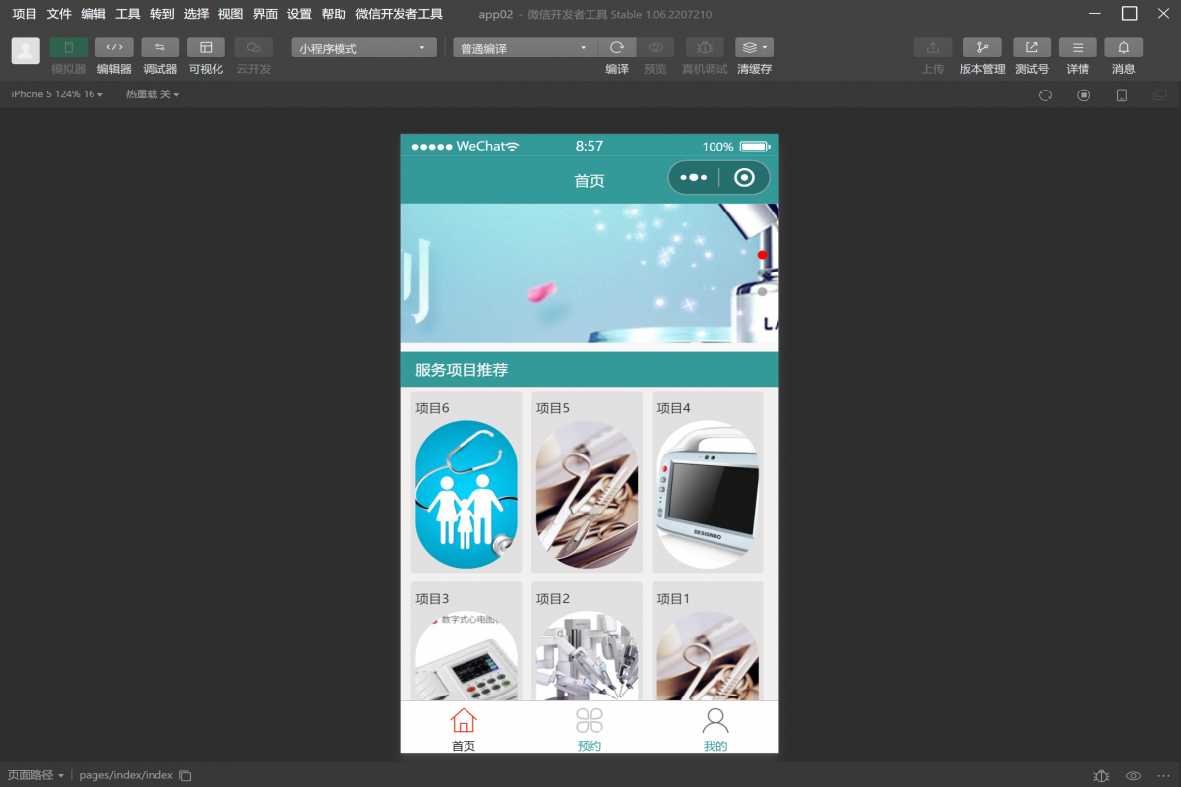Open Version Management (版本管理)

981,48
